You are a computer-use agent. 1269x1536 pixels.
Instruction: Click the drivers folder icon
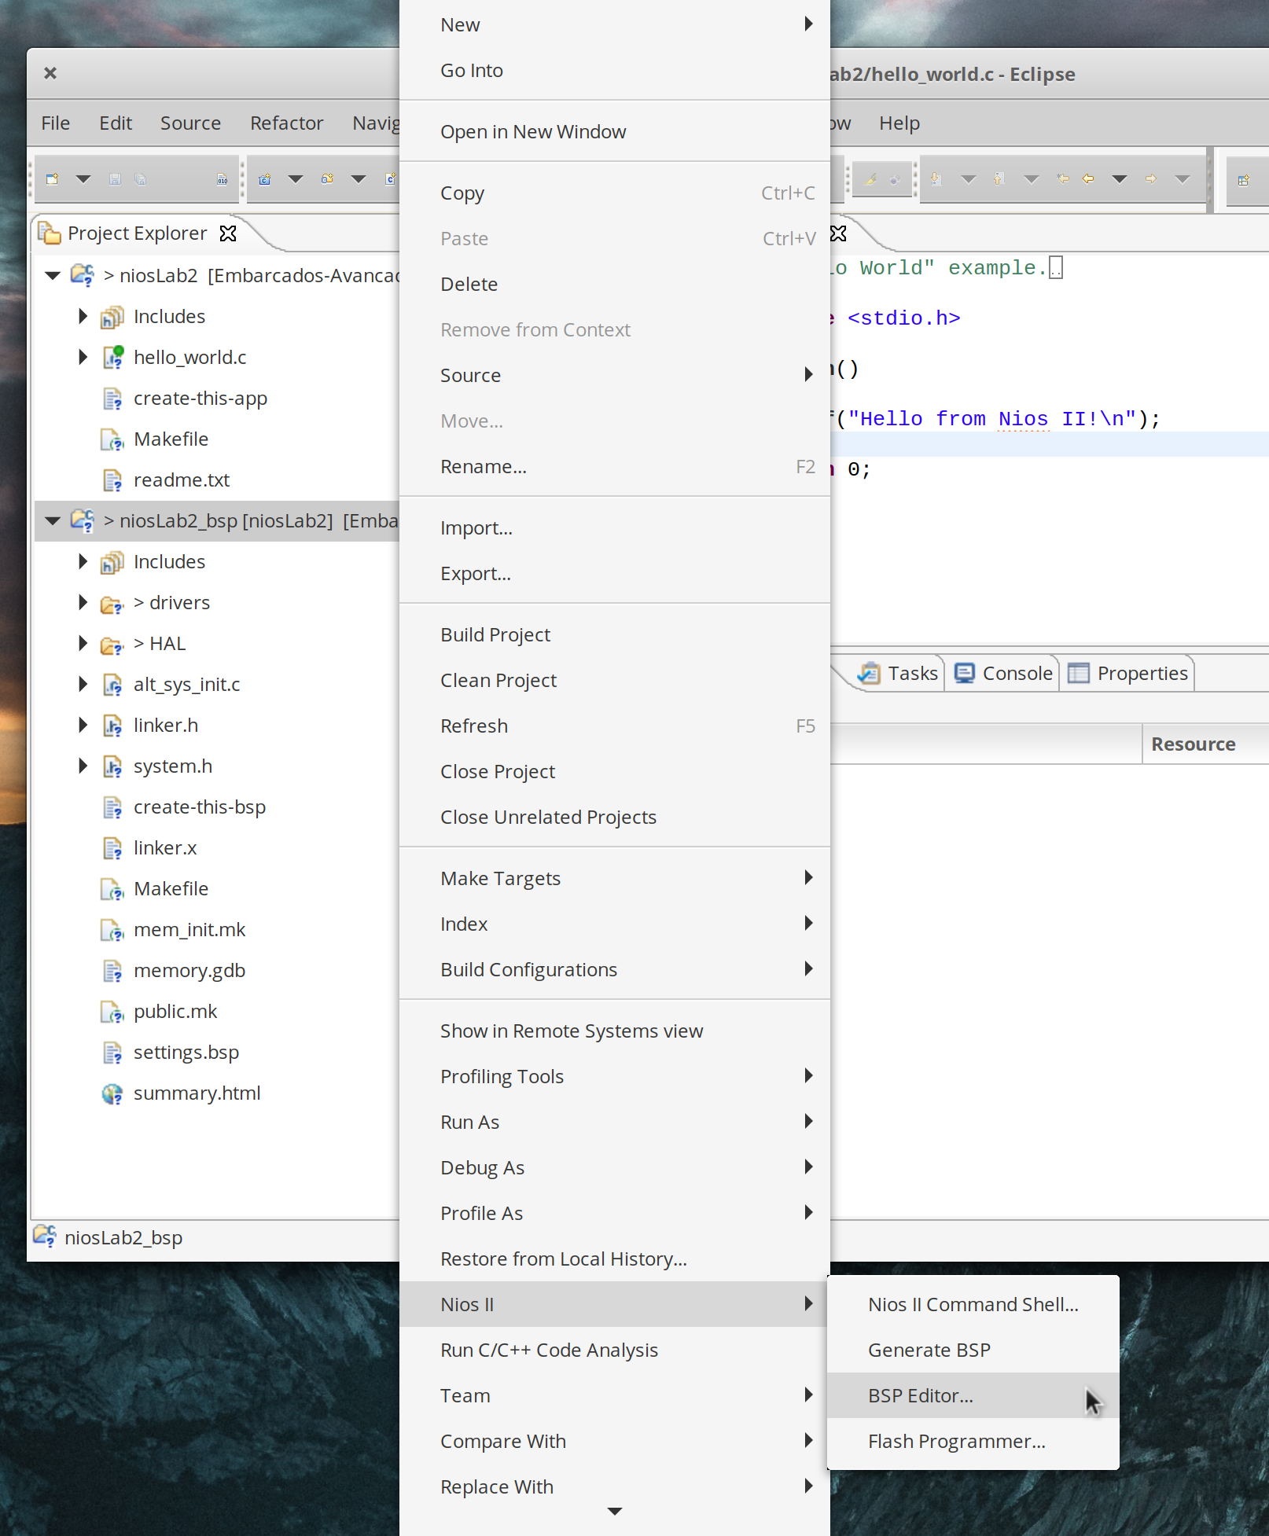[x=112, y=604]
